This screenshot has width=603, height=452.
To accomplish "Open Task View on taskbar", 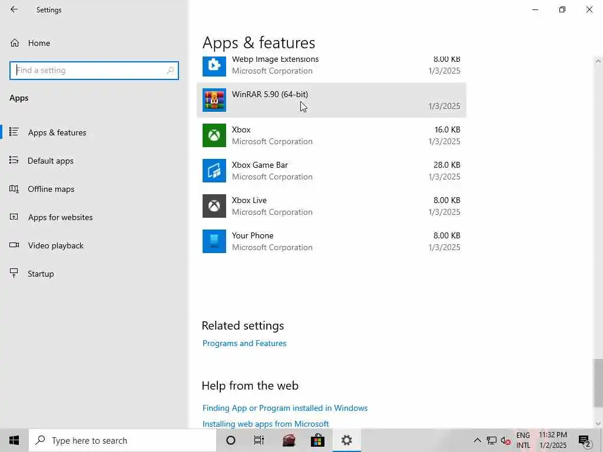I will (x=259, y=440).
